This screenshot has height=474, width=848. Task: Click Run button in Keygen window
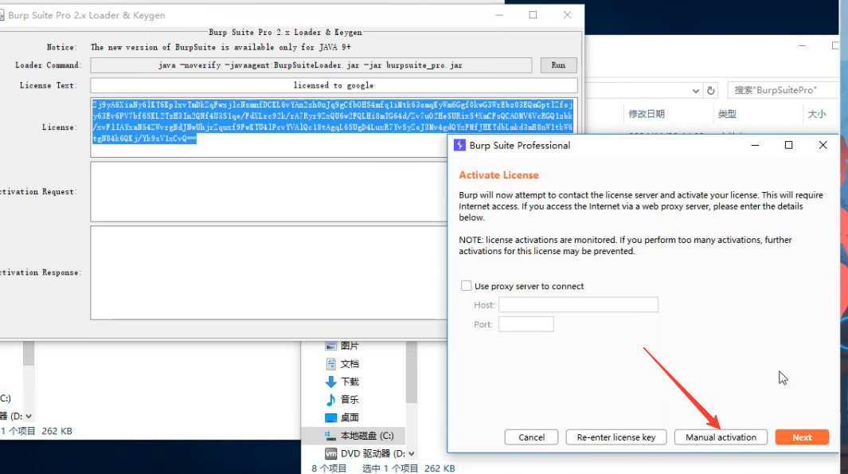558,65
